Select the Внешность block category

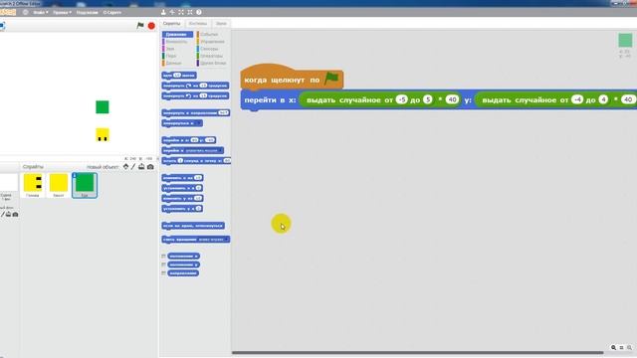(177, 42)
